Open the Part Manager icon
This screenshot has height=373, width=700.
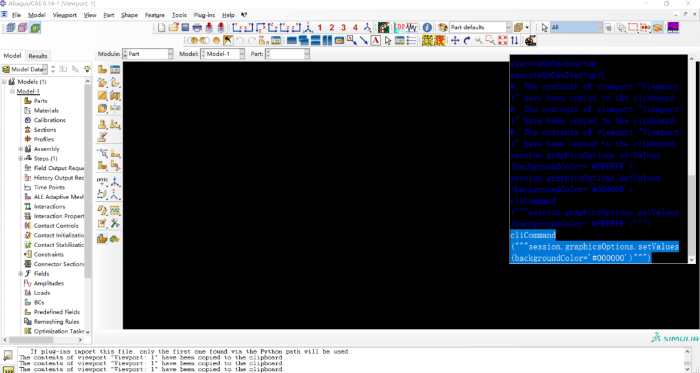[115, 69]
